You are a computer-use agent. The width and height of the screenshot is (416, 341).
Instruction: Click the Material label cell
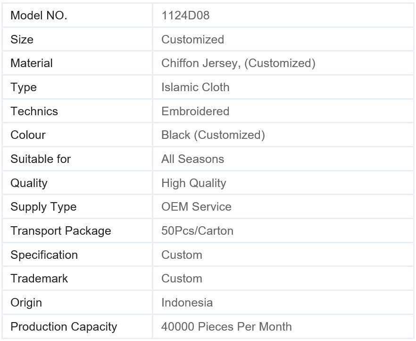[32, 63]
